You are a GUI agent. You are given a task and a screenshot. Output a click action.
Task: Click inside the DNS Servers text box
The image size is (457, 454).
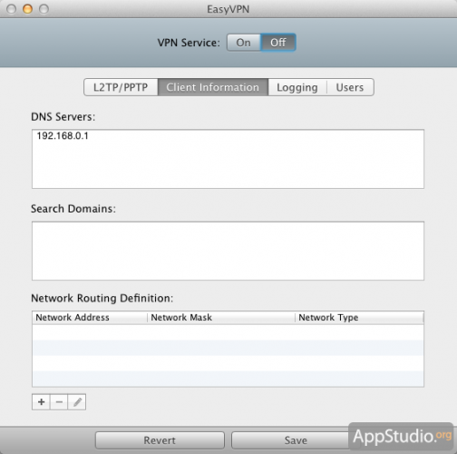pos(228,159)
